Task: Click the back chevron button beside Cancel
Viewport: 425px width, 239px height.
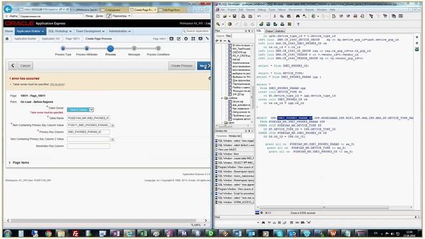Action: (13, 66)
